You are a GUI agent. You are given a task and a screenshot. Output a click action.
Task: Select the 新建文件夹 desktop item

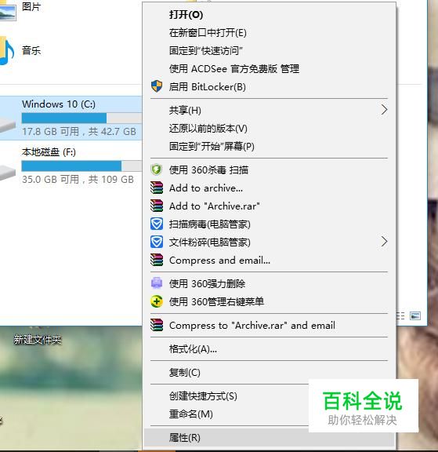[x=38, y=340]
